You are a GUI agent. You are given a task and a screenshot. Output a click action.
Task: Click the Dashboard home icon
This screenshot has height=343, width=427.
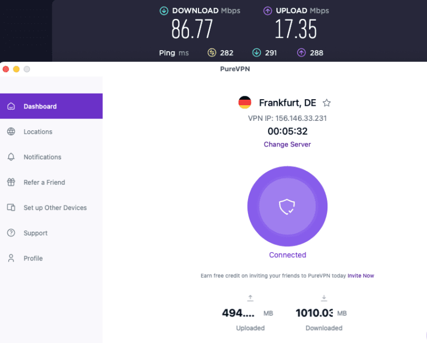pos(11,106)
